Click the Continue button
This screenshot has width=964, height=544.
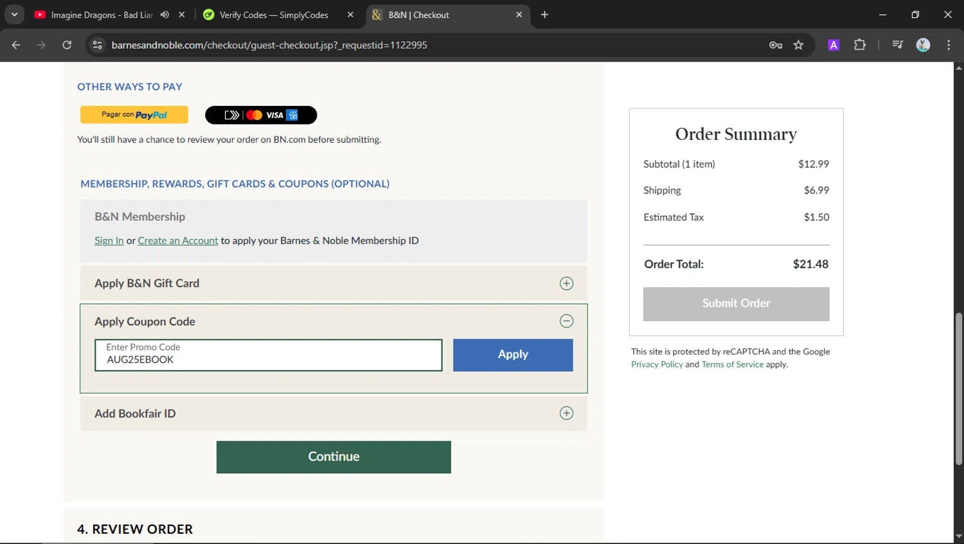point(333,457)
